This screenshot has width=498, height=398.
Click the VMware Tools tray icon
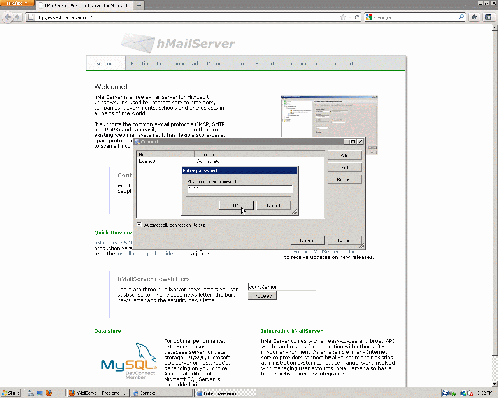[x=445, y=393]
